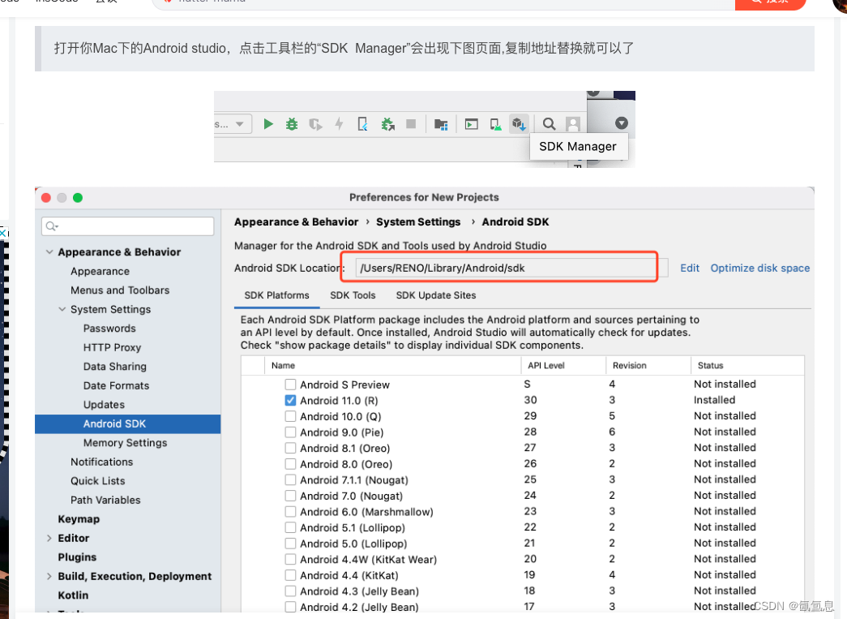Screen dimensions: 847x619
Task: Run with coverage shield icon
Action: tap(315, 124)
